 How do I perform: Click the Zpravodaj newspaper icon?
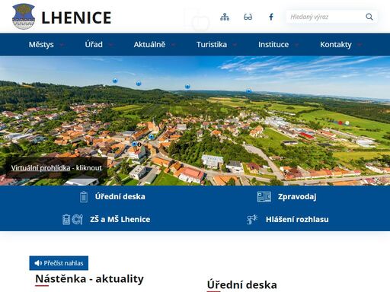(x=264, y=197)
